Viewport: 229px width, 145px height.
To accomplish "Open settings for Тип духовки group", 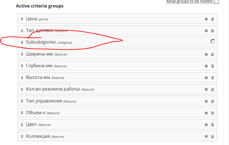I will [206, 31].
